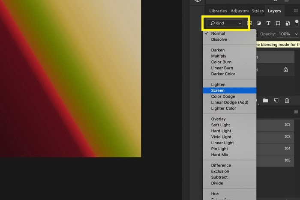Image resolution: width=300 pixels, height=200 pixels.
Task: Filter layers by type layers icon
Action: (268, 23)
